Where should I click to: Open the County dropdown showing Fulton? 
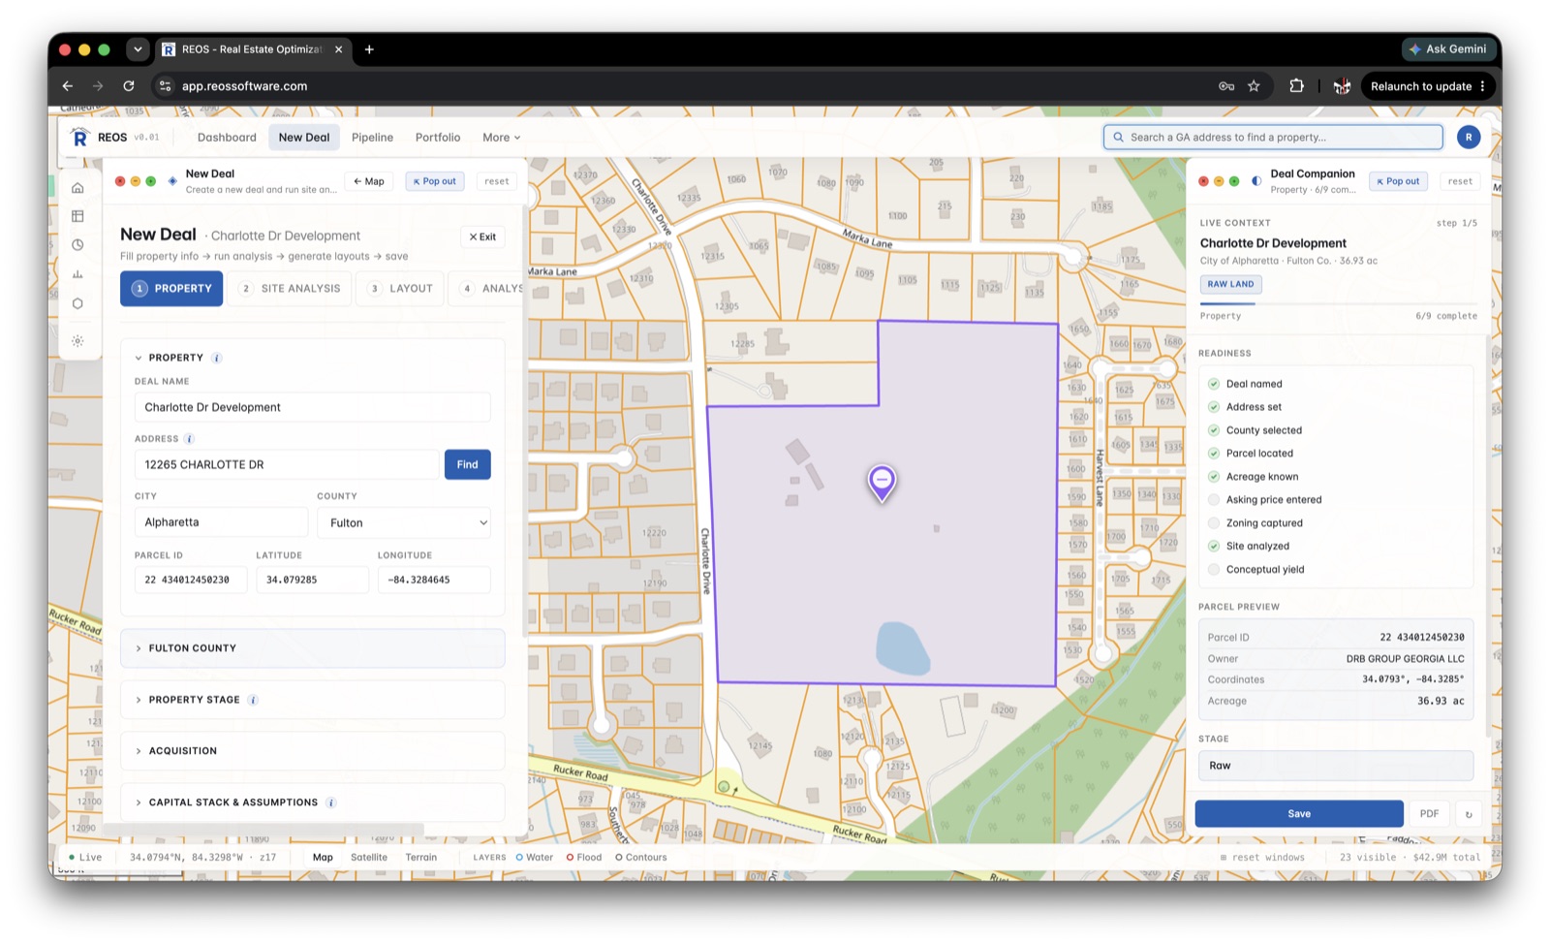point(404,522)
